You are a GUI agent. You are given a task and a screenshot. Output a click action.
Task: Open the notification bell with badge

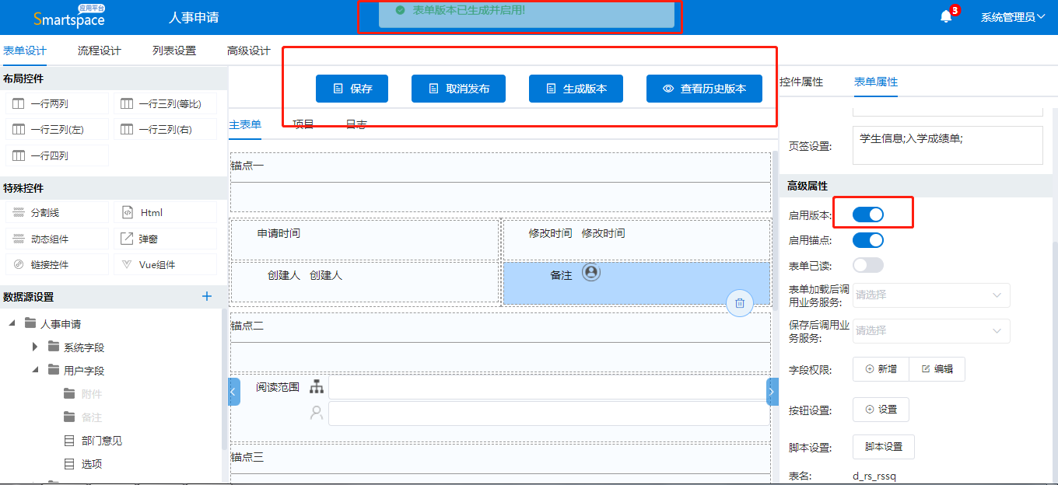946,16
